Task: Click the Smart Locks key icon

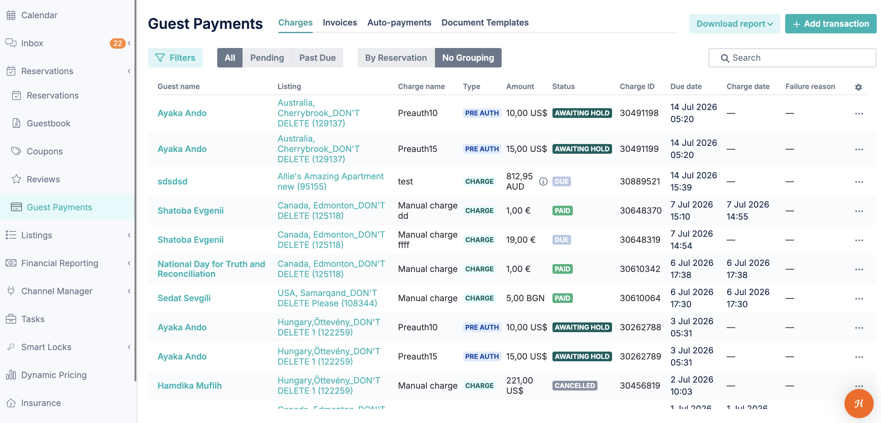Action: [11, 347]
